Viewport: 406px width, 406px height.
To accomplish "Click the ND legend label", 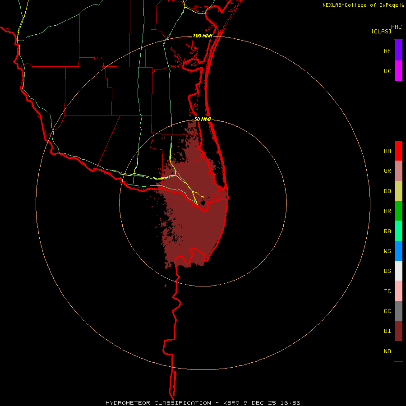I will (387, 351).
